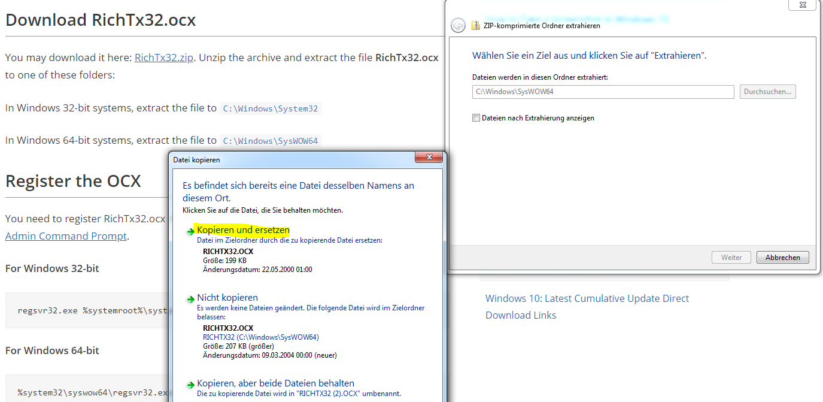Click ZIP-komprimierte Ordner extrahieren title text

point(541,26)
